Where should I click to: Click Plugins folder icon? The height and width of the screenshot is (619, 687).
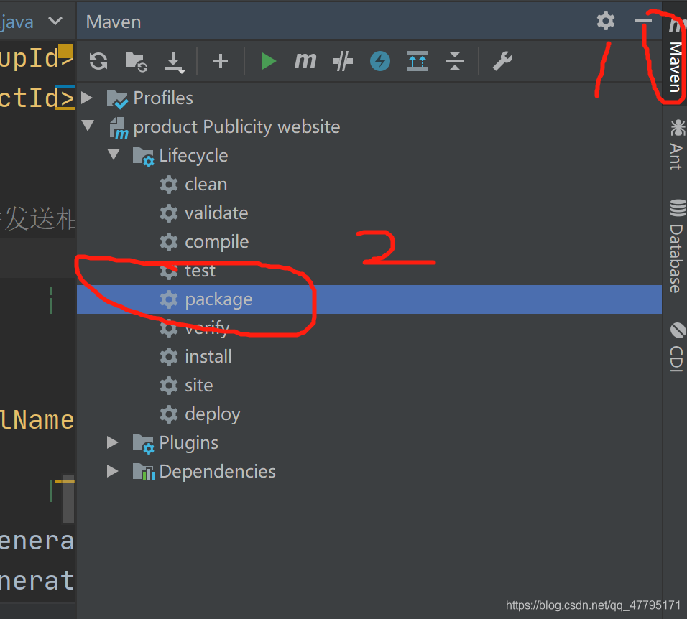[x=143, y=444]
